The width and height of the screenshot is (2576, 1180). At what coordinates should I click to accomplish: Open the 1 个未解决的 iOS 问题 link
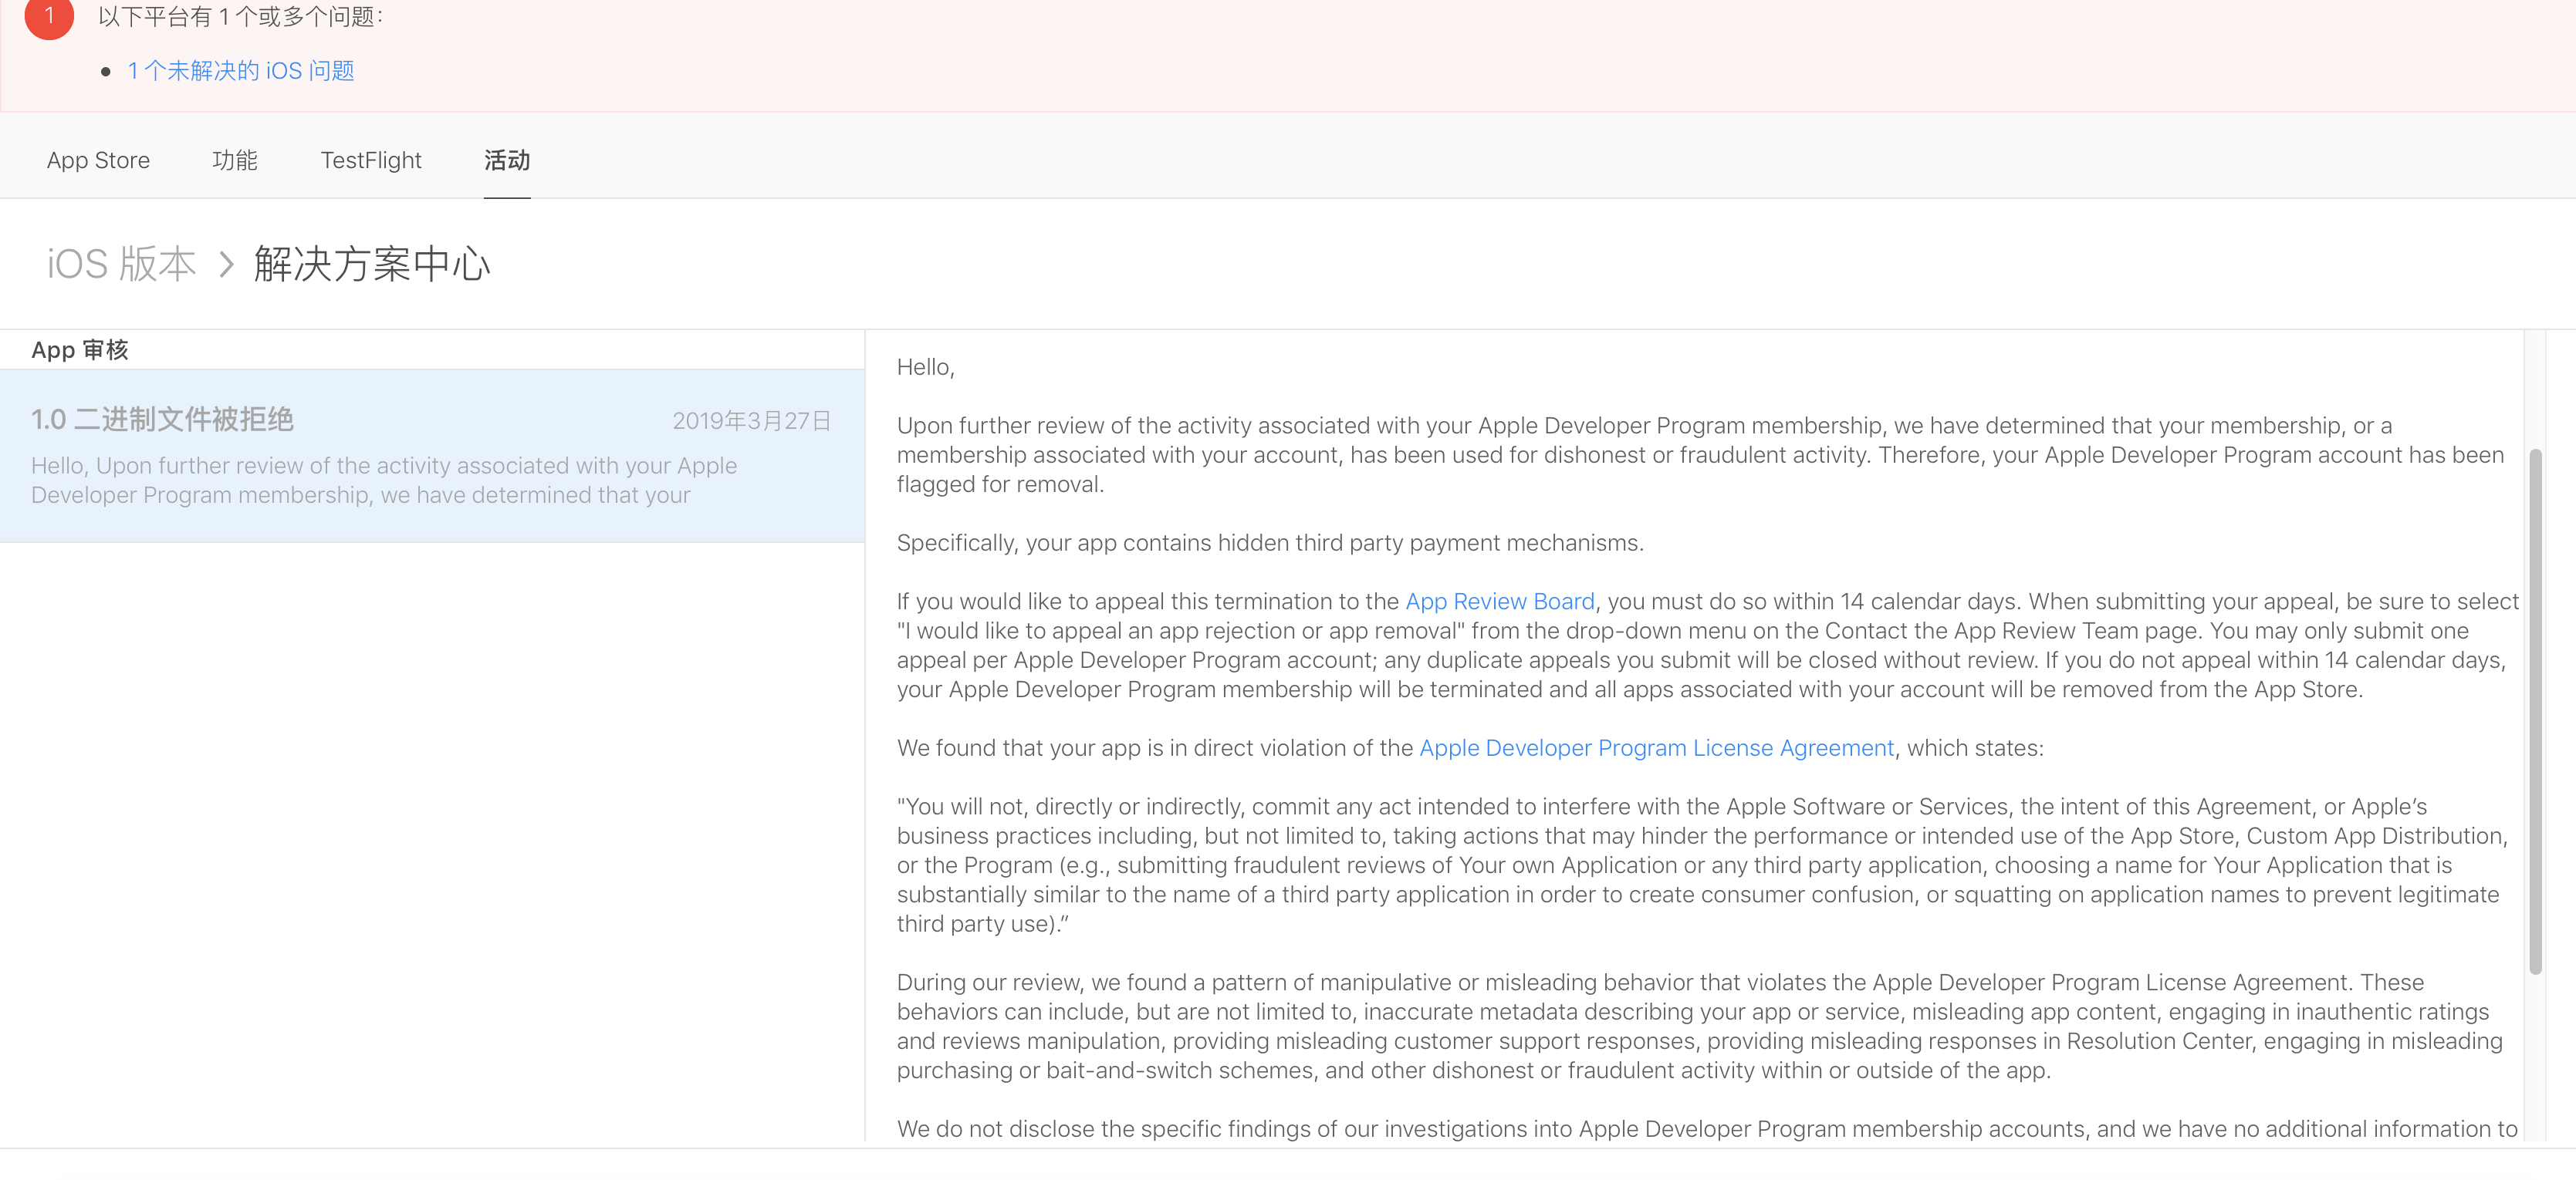(x=241, y=71)
